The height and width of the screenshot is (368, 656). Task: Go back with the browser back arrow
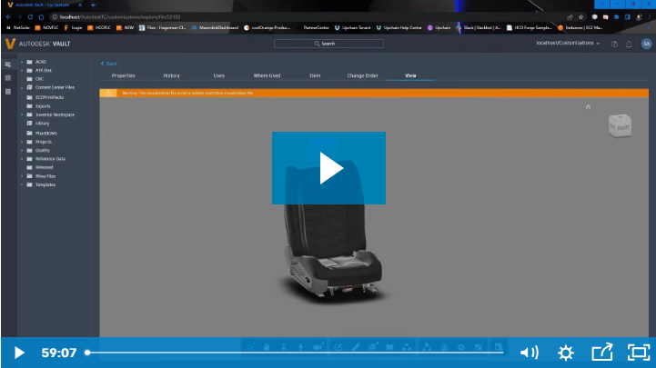coord(9,17)
